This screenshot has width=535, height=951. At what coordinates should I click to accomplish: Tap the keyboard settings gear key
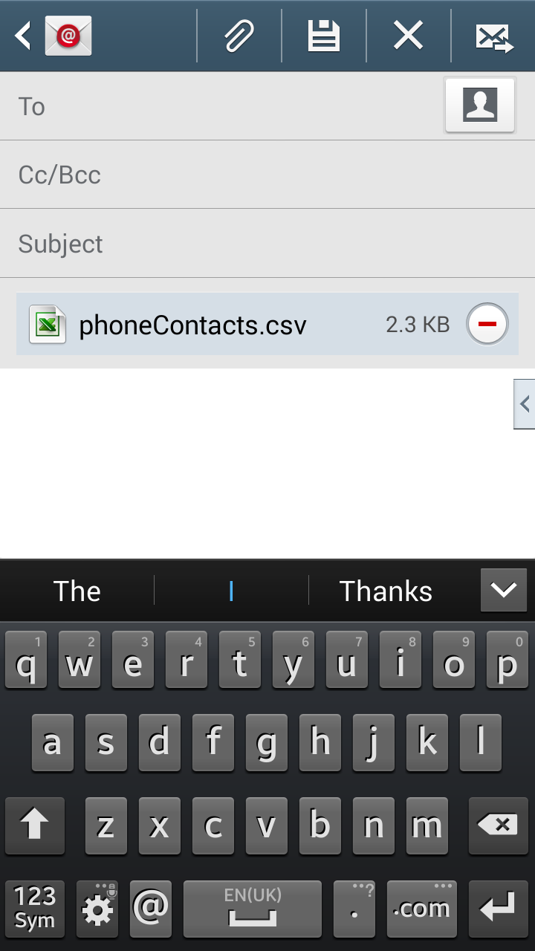[97, 909]
